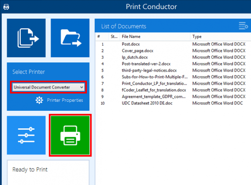
Task: Select Post-translated-ver-2.docx in the list
Action: pyautogui.click(x=146, y=64)
